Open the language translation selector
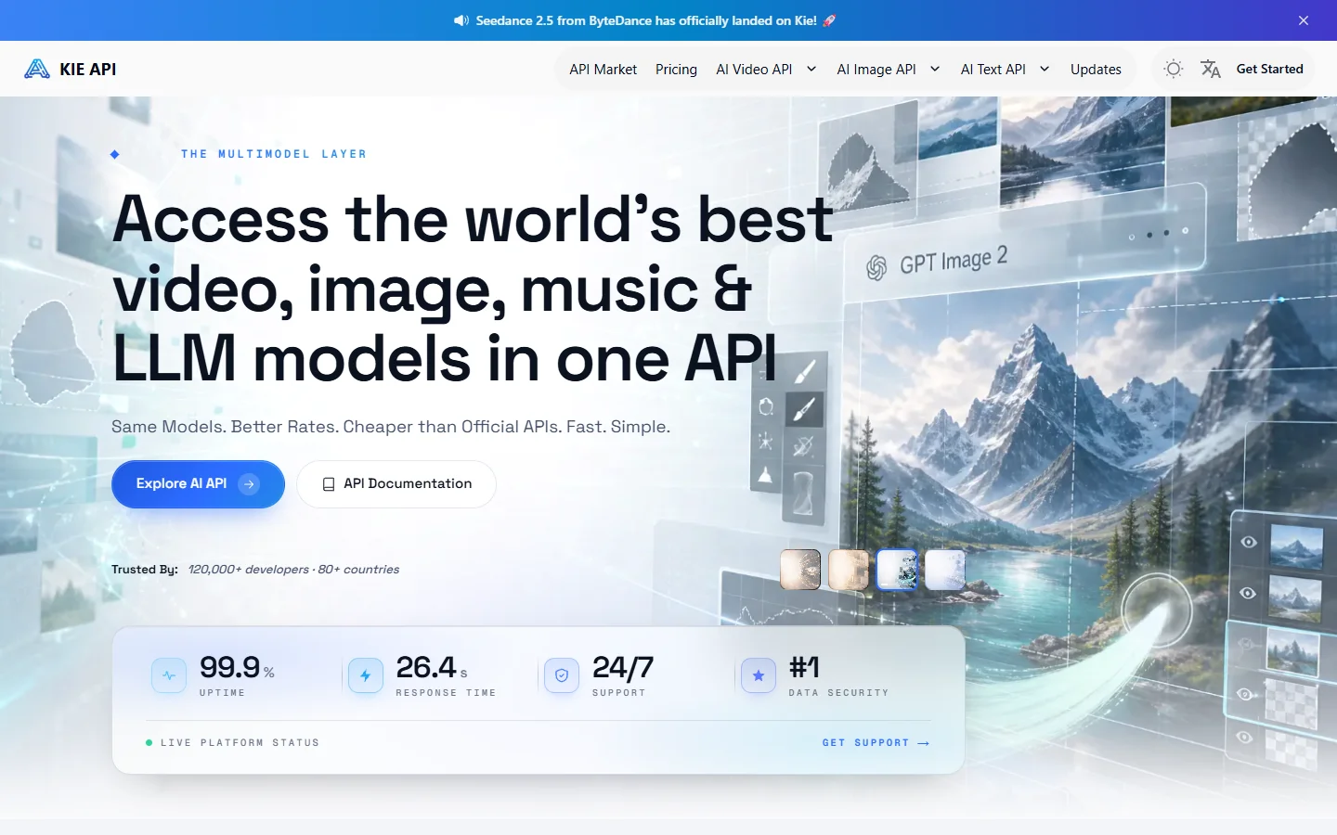 pyautogui.click(x=1211, y=69)
